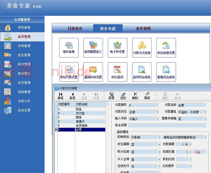Expand the 付款状态 dropdown
The image size is (211, 173).
(x=157, y=112)
